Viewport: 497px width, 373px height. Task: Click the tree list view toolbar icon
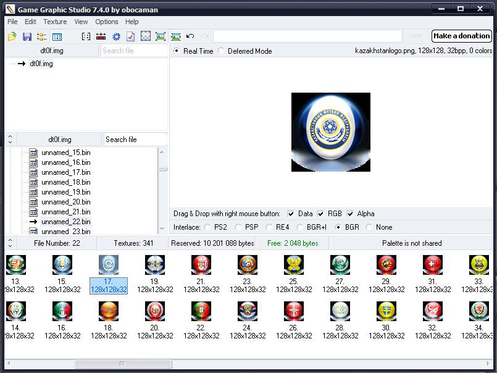(41, 36)
